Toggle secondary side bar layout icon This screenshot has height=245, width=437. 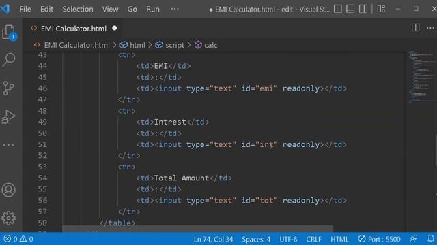363,9
